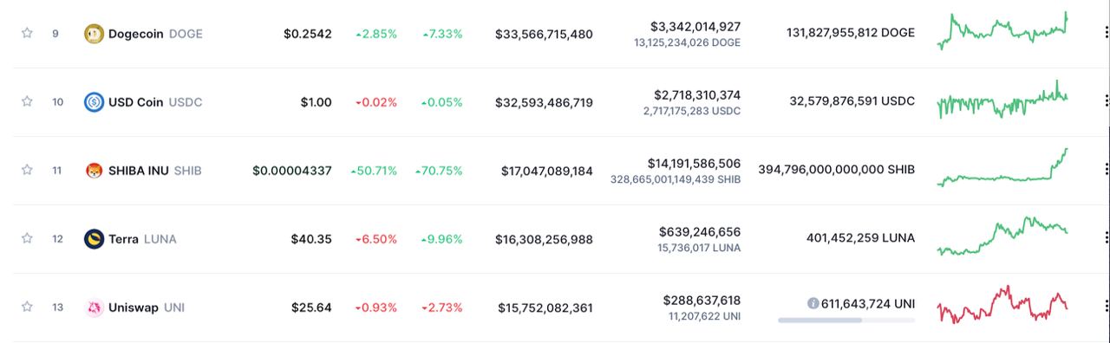Toggle the watchlist star for Uniswap
Screen dimensions: 1110x343
(x=27, y=307)
